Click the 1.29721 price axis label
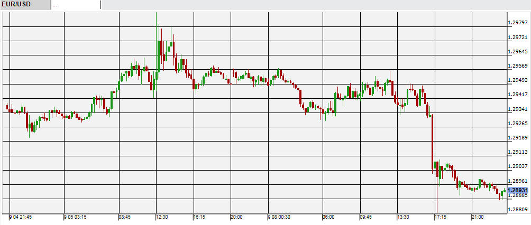The height and width of the screenshot is (225, 531). [x=517, y=37]
